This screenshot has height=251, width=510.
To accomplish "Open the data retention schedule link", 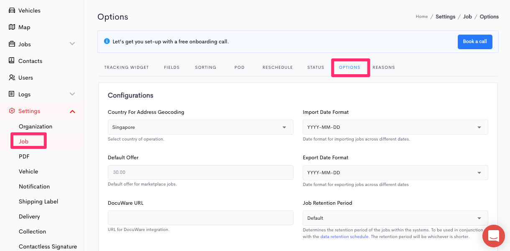I will pos(344,236).
